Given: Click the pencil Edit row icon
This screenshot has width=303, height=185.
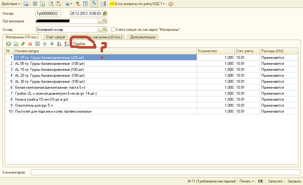Looking at the screenshot, I should pyautogui.click(x=23, y=44).
